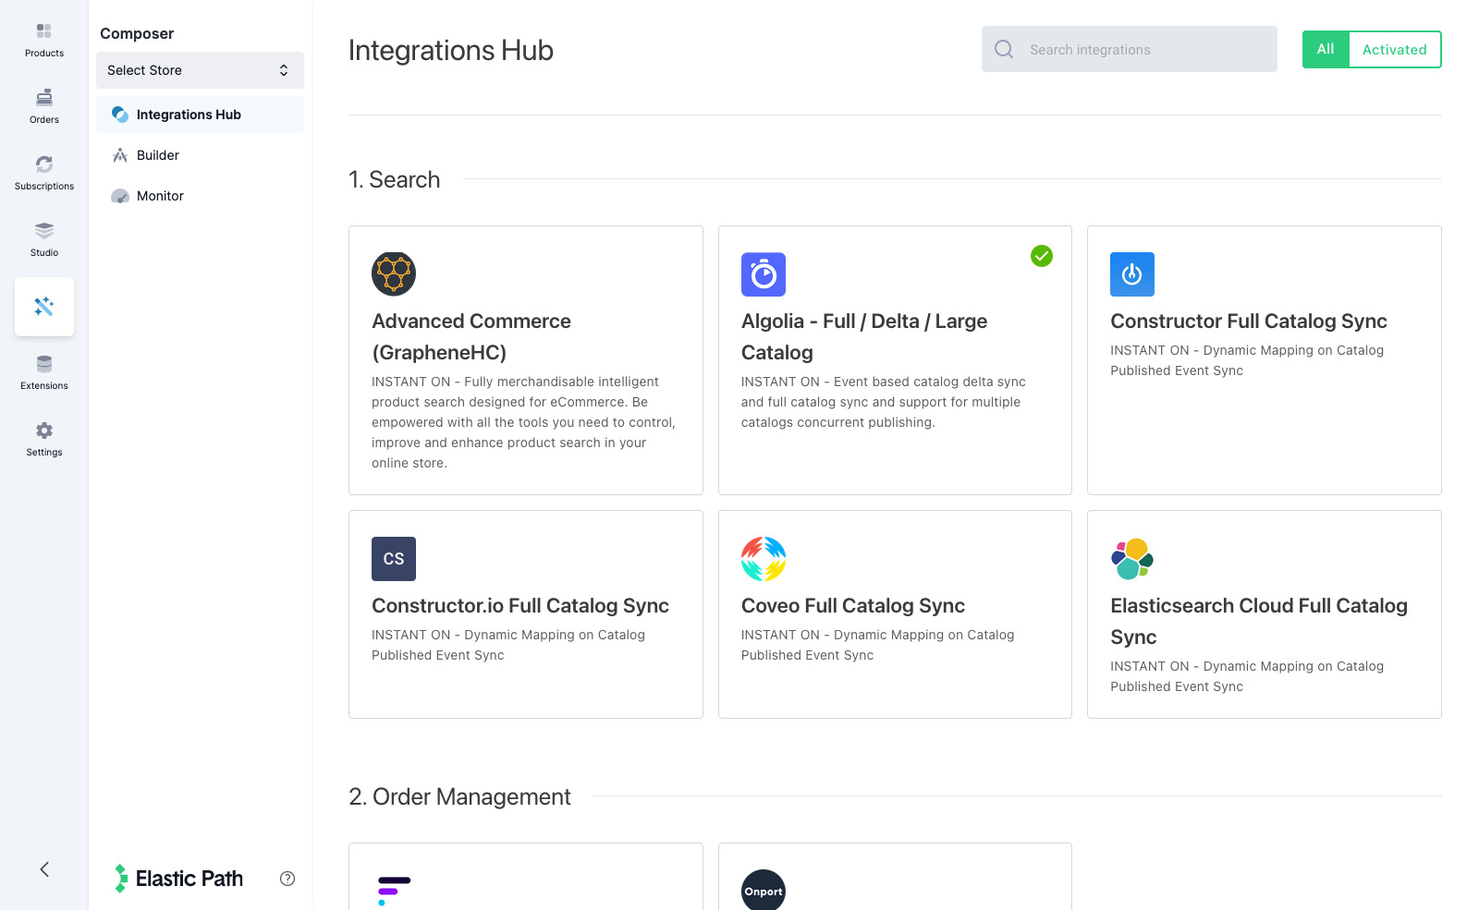Collapse the sidebar with the back chevron
Viewport: 1479px width, 910px height.
43,869
